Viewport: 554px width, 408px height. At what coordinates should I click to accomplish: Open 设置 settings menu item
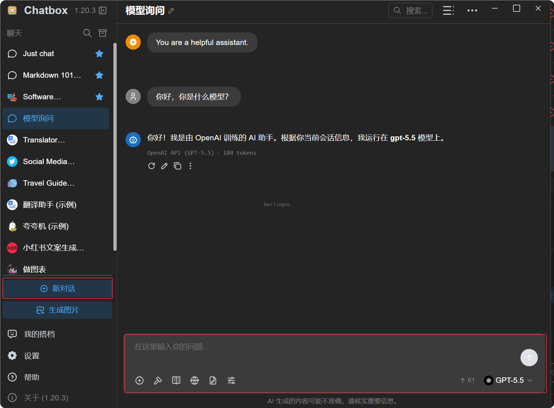click(x=58, y=356)
